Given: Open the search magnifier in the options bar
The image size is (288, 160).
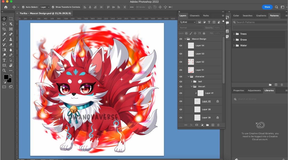Looking at the screenshot, I should (x=277, y=7).
